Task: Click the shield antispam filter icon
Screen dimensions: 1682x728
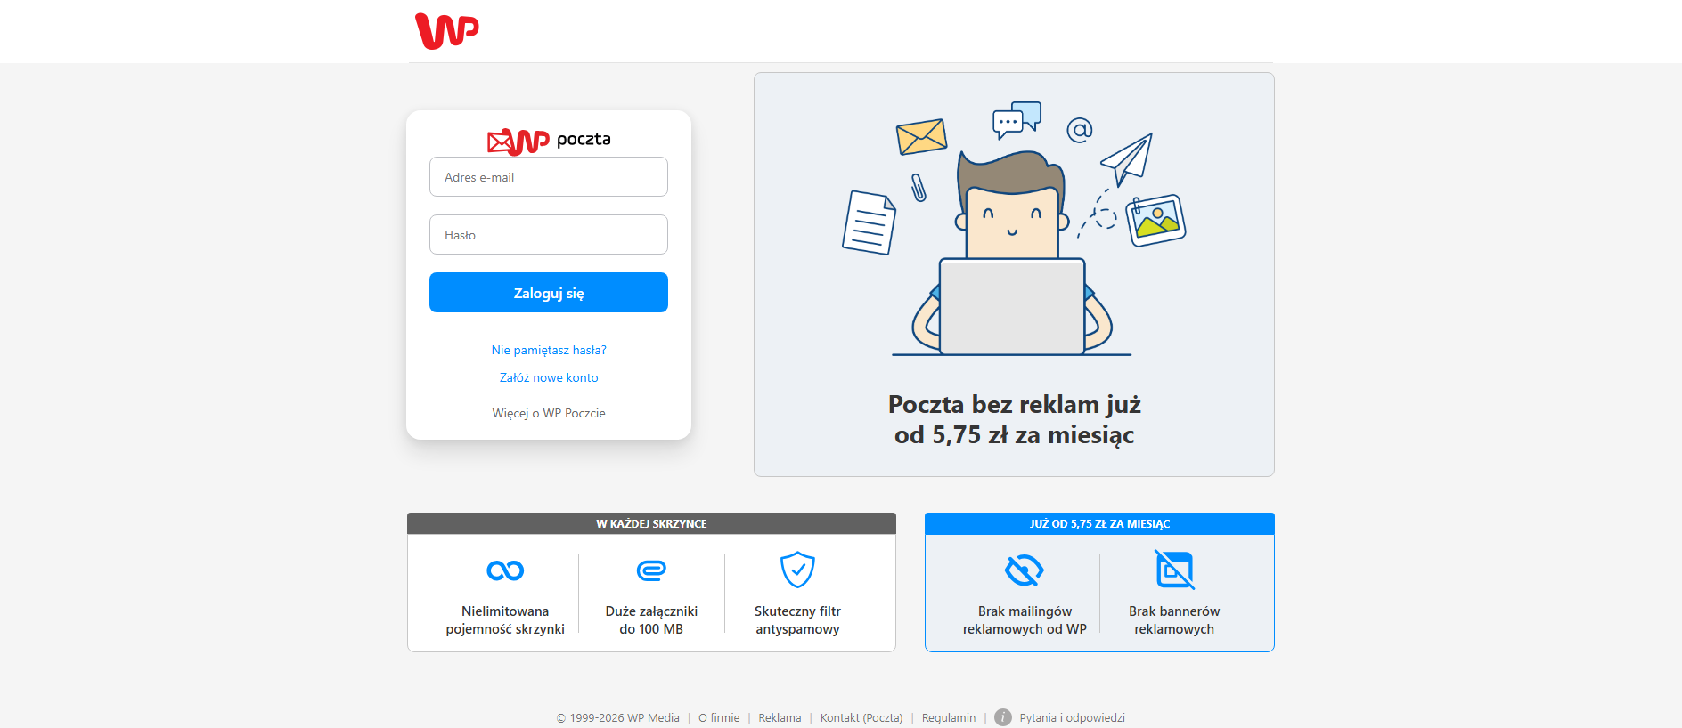Action: pyautogui.click(x=797, y=570)
